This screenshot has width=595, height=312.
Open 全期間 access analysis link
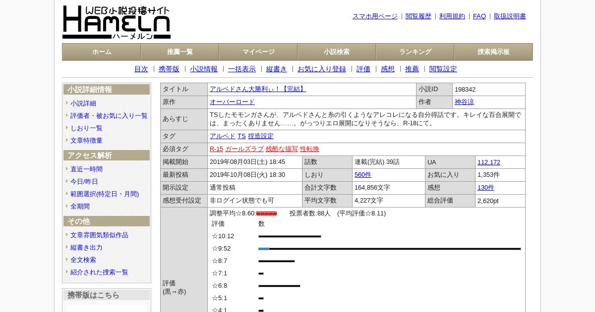click(x=80, y=207)
